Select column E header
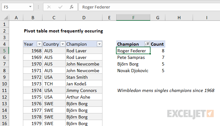220x126 pixels. [109, 18]
